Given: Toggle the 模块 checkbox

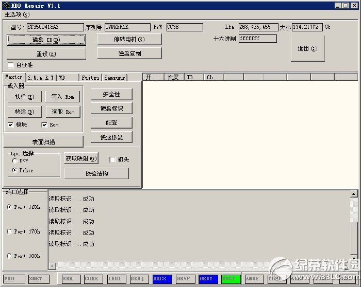Looking at the screenshot, I should (x=10, y=124).
